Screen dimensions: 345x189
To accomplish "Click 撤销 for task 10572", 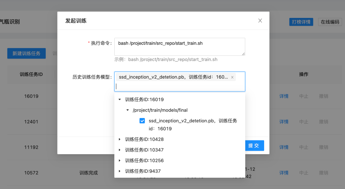I will point(324,173).
